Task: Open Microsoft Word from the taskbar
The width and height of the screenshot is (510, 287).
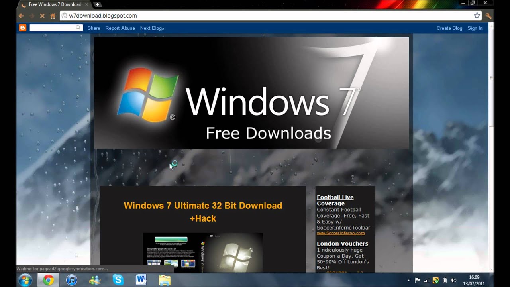Action: (x=141, y=280)
